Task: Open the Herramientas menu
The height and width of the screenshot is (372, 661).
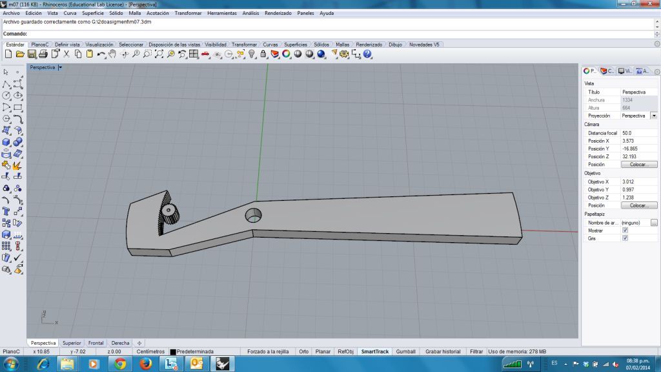Action: (222, 13)
